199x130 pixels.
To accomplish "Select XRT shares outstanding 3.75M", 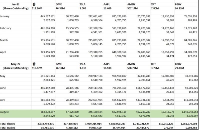I will 155,68.
